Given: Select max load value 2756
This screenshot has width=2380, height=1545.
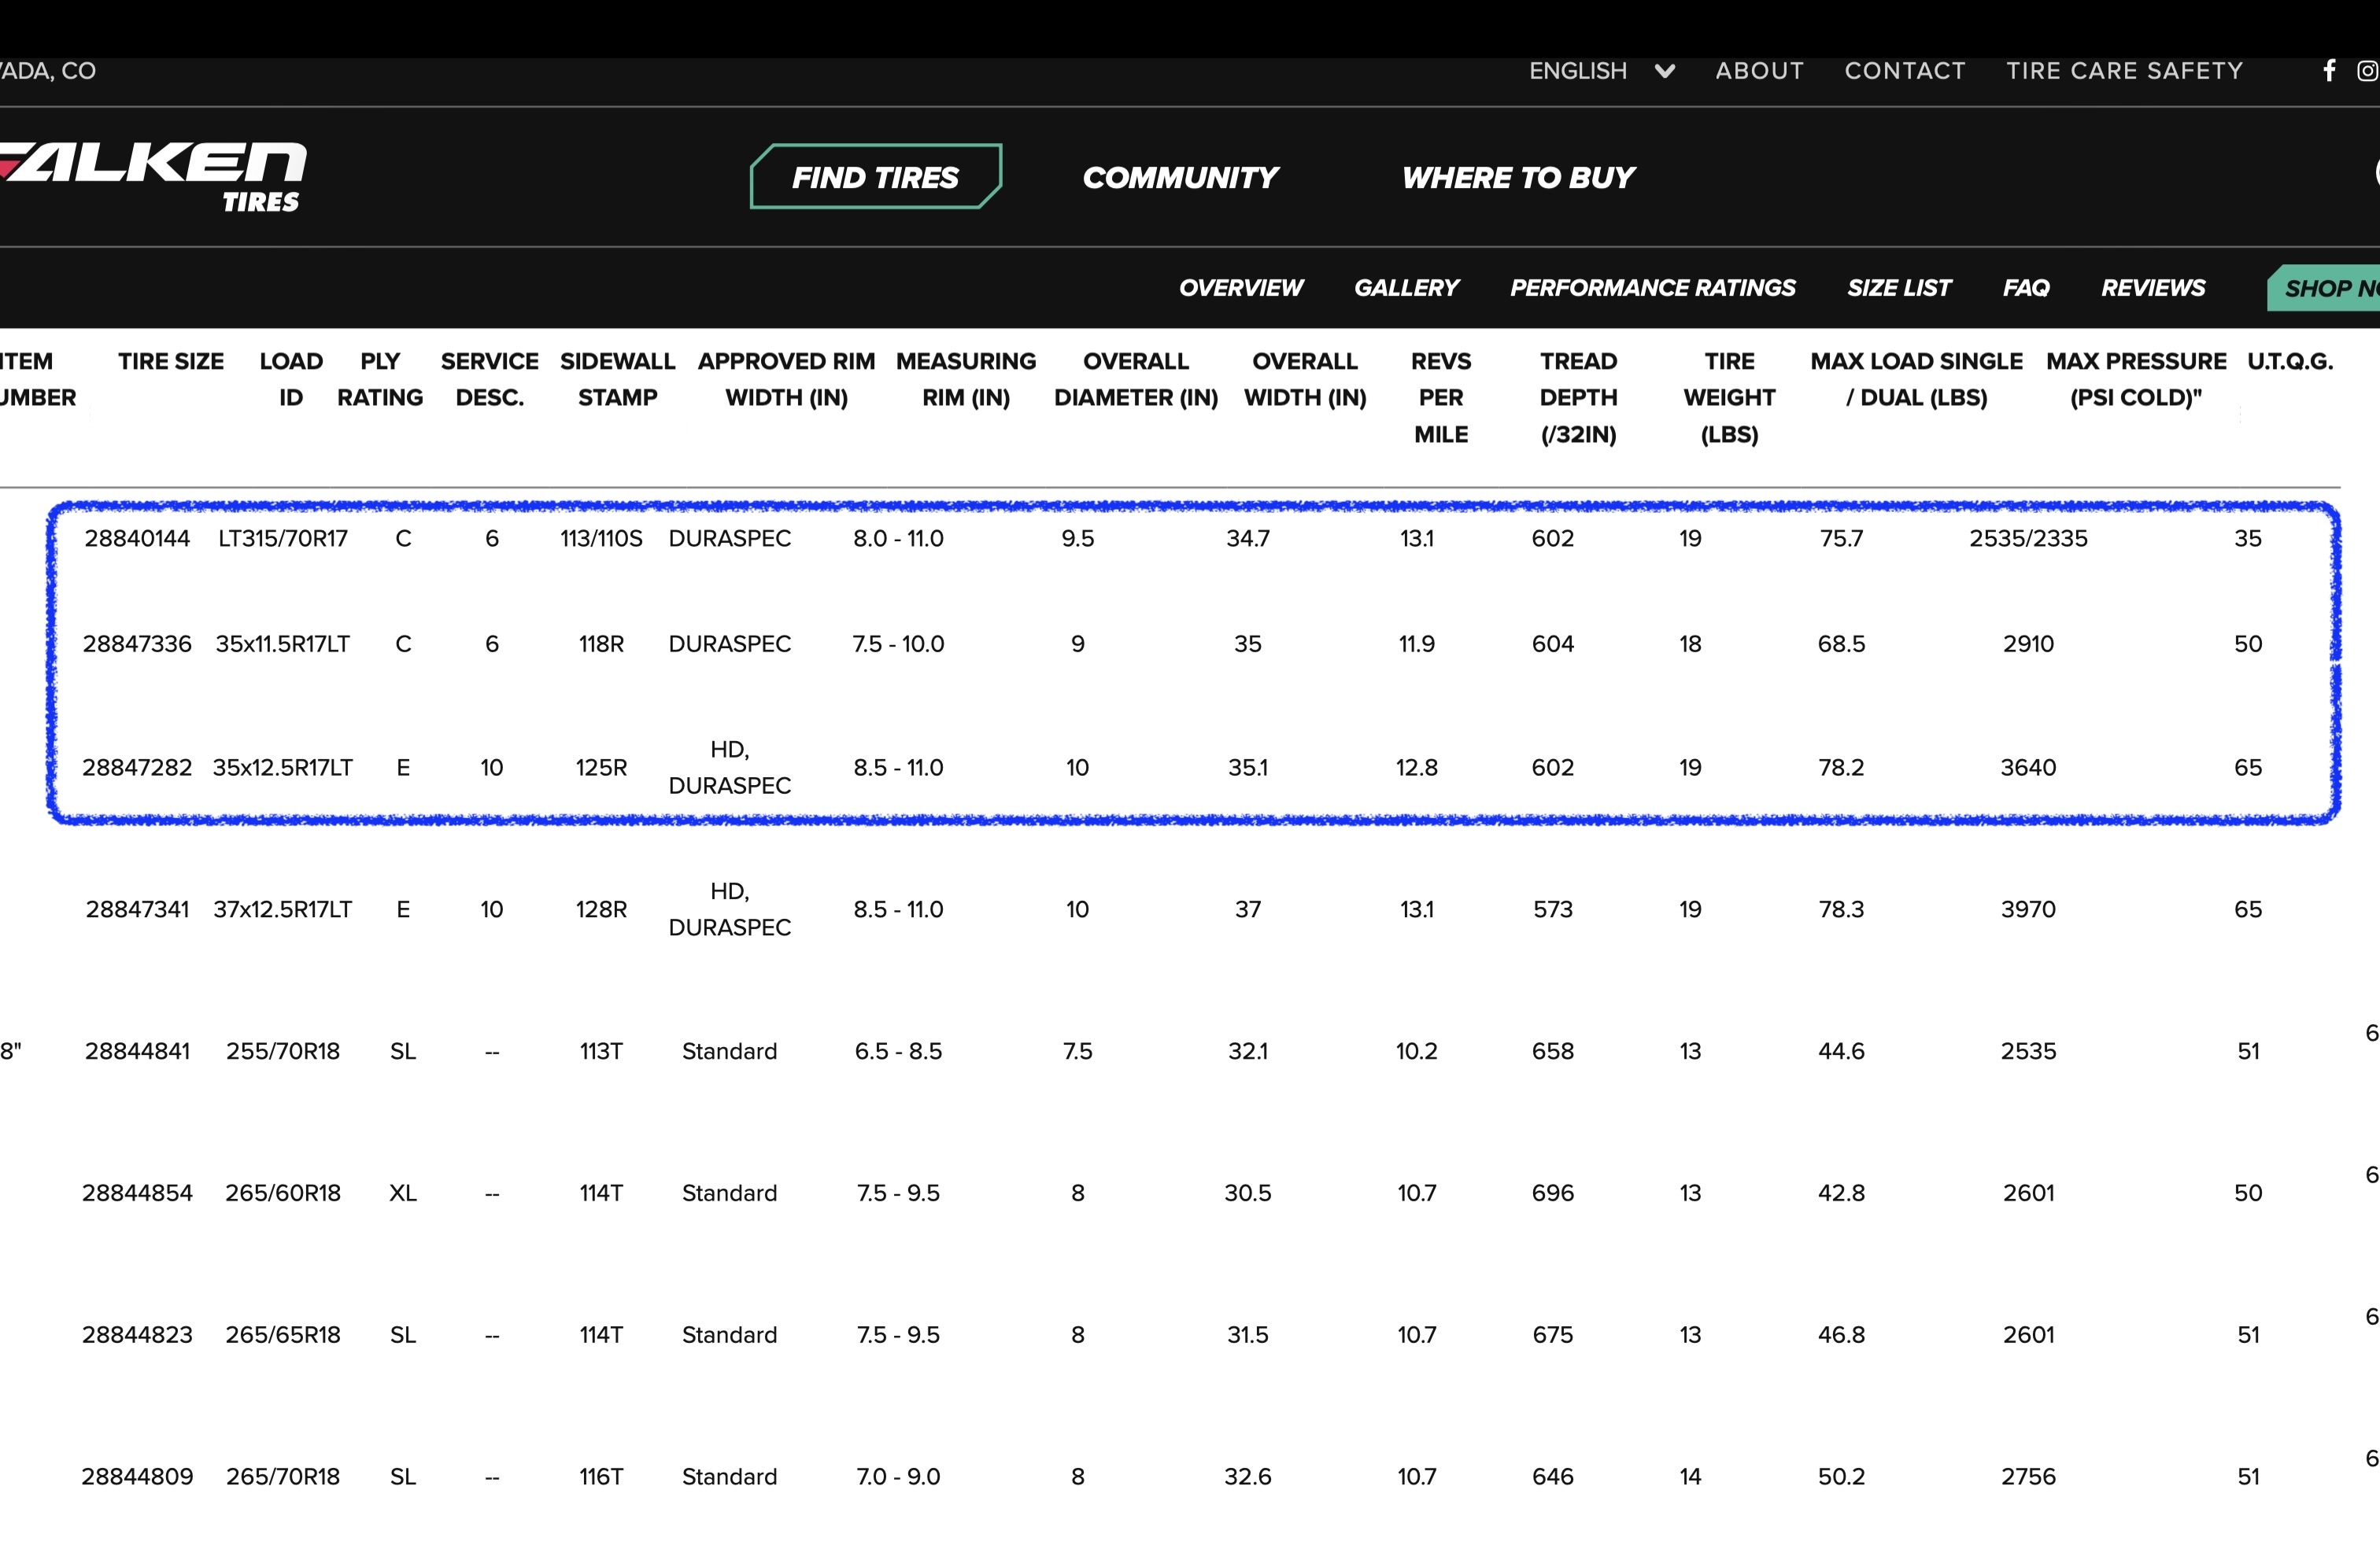Looking at the screenshot, I should tap(2028, 1478).
